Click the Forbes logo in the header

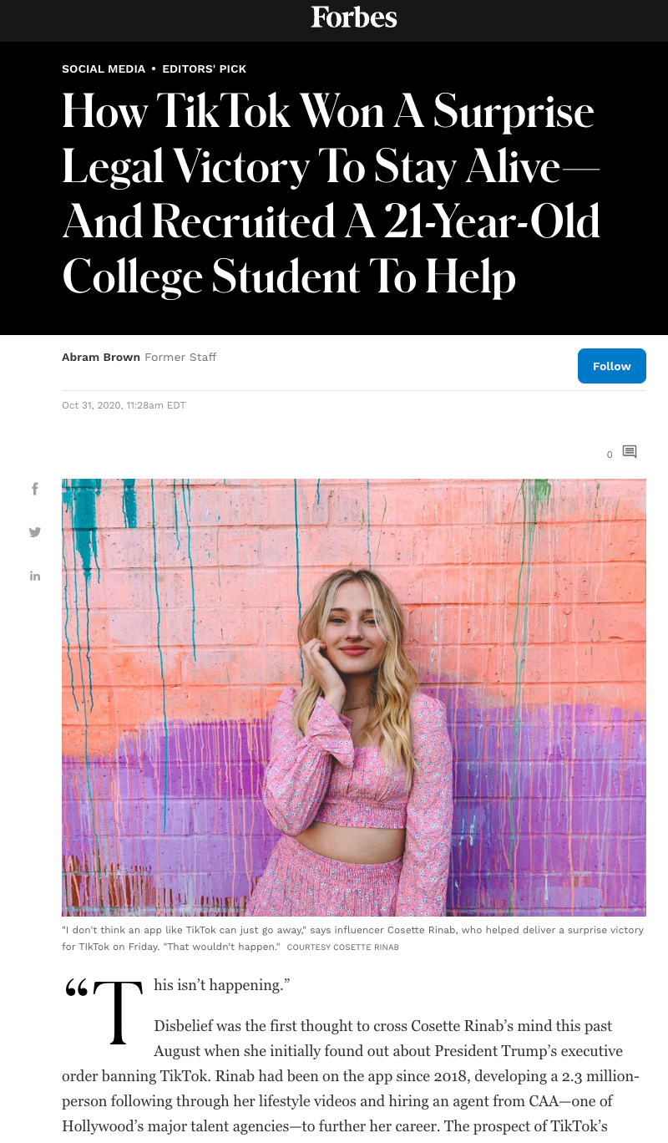tap(354, 17)
